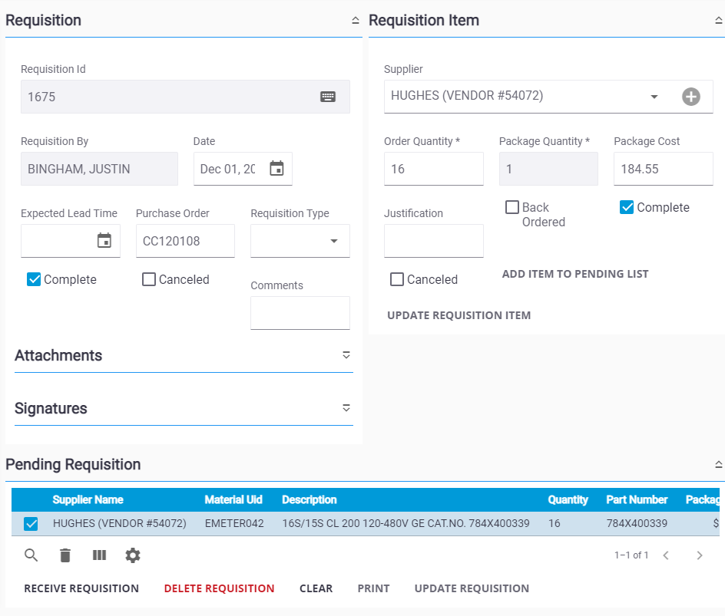Go to next page of results

coord(699,555)
